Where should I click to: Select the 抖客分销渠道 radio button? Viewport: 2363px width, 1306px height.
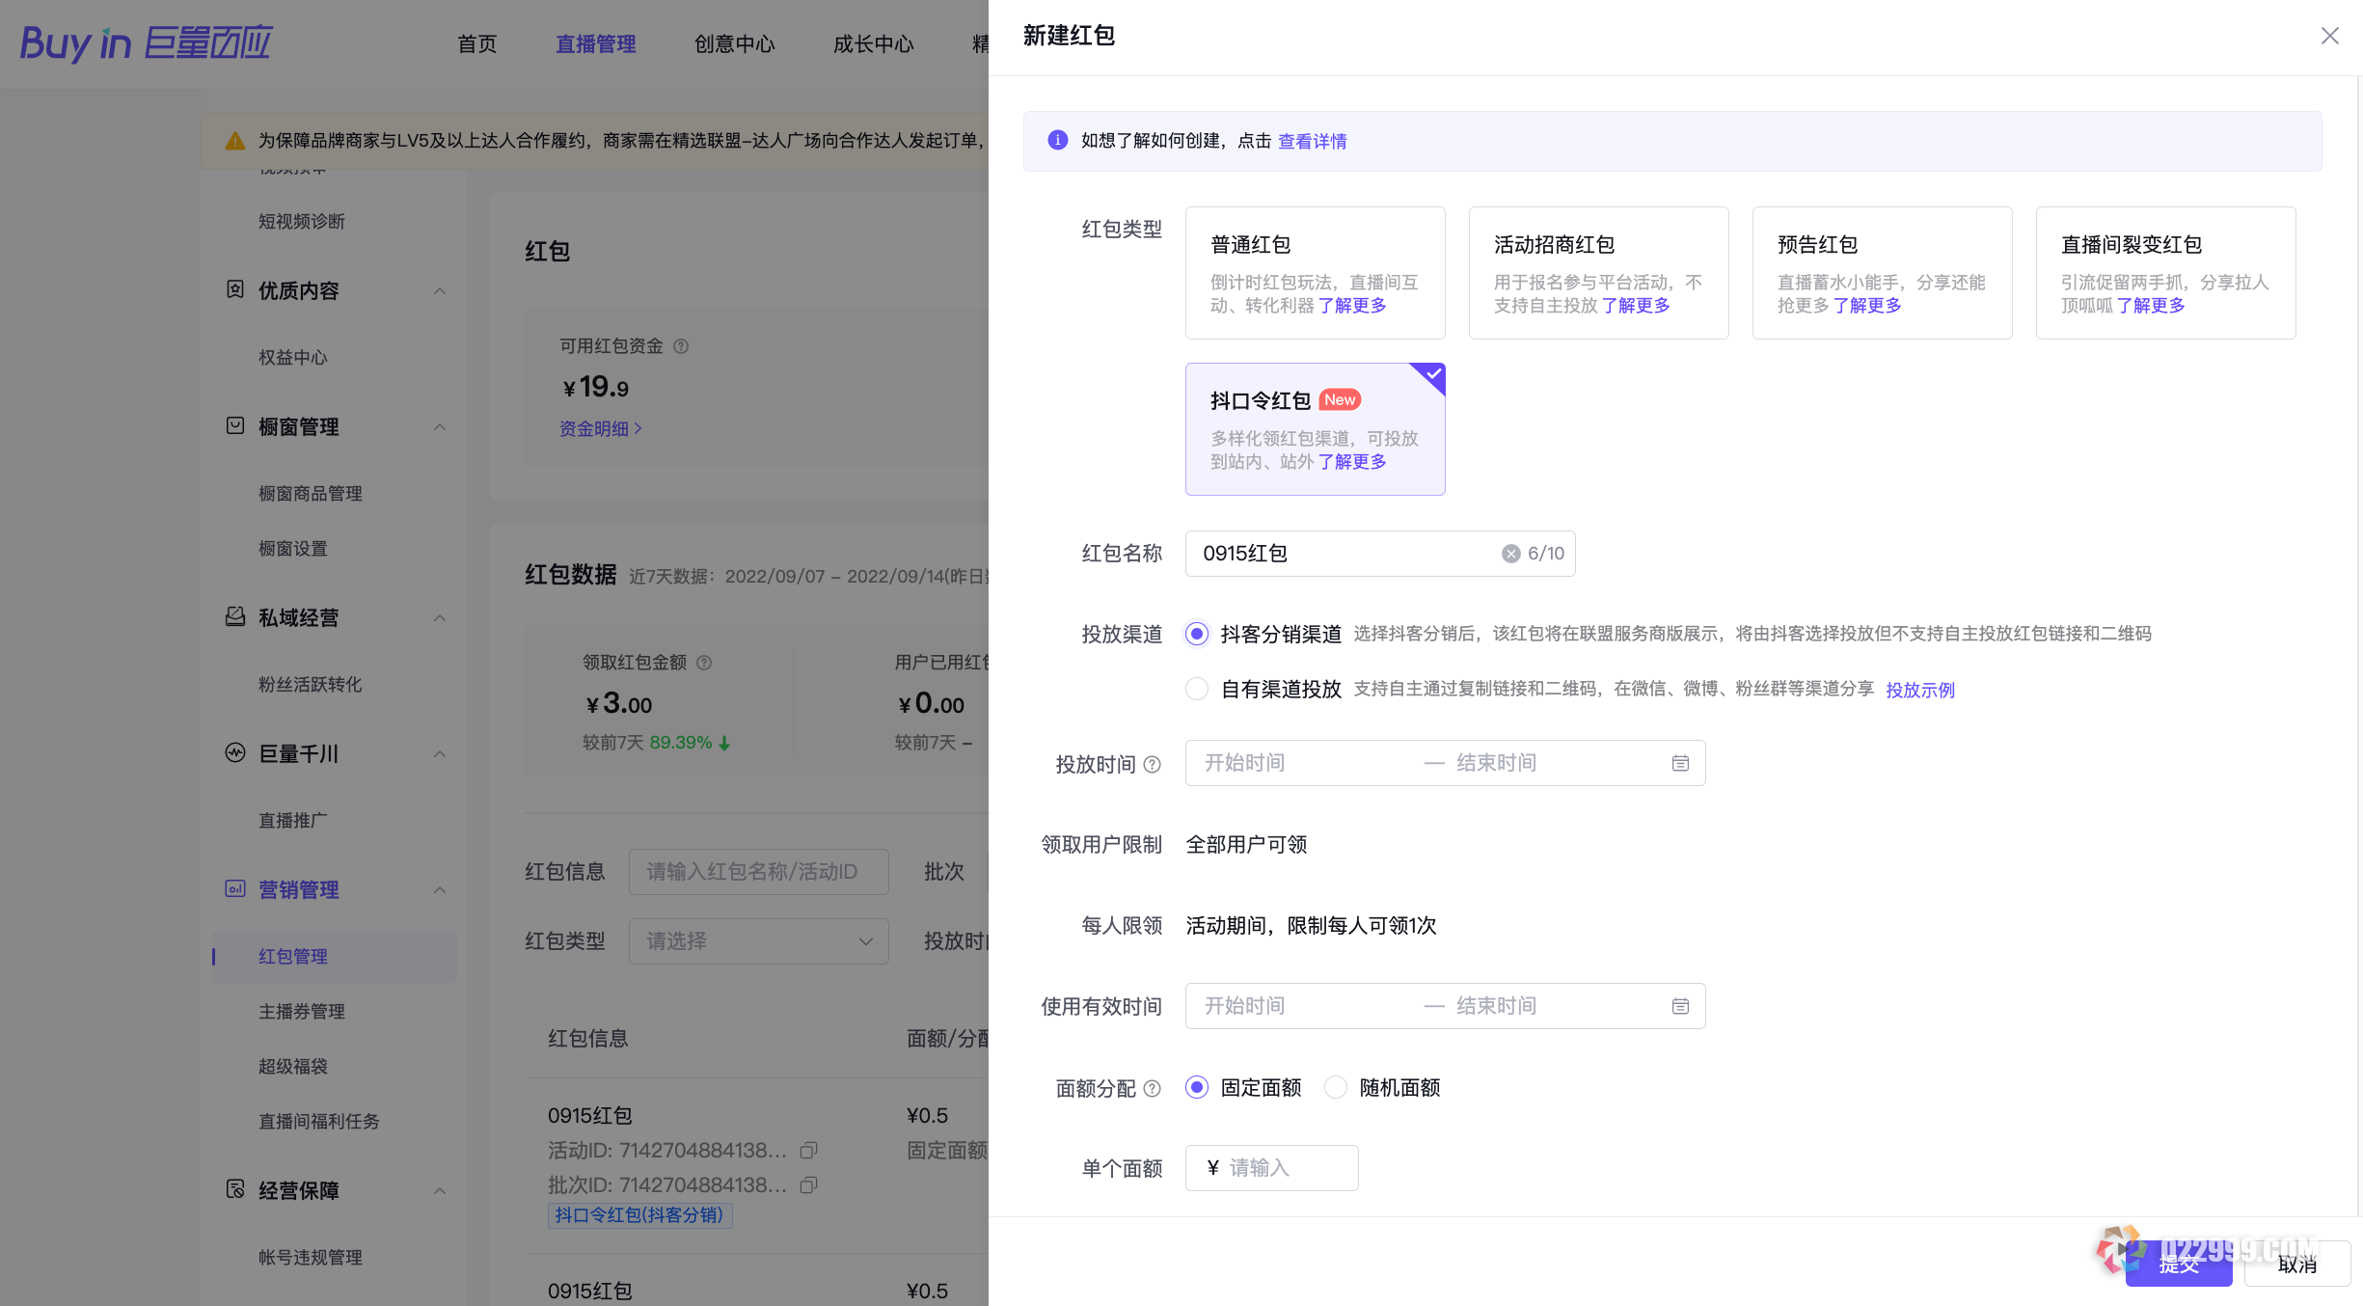(x=1197, y=634)
